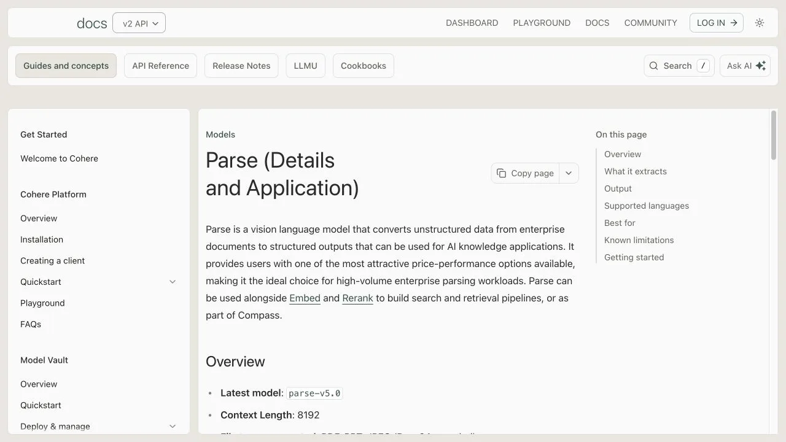Open the LLMU tab
The height and width of the screenshot is (442, 786).
pos(305,66)
